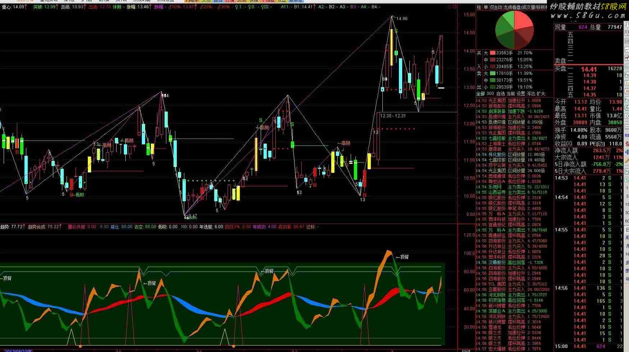Click the 买盘一 price 14.41 with volume 16228
This screenshot has width=629, height=352.
pyautogui.click(x=589, y=69)
